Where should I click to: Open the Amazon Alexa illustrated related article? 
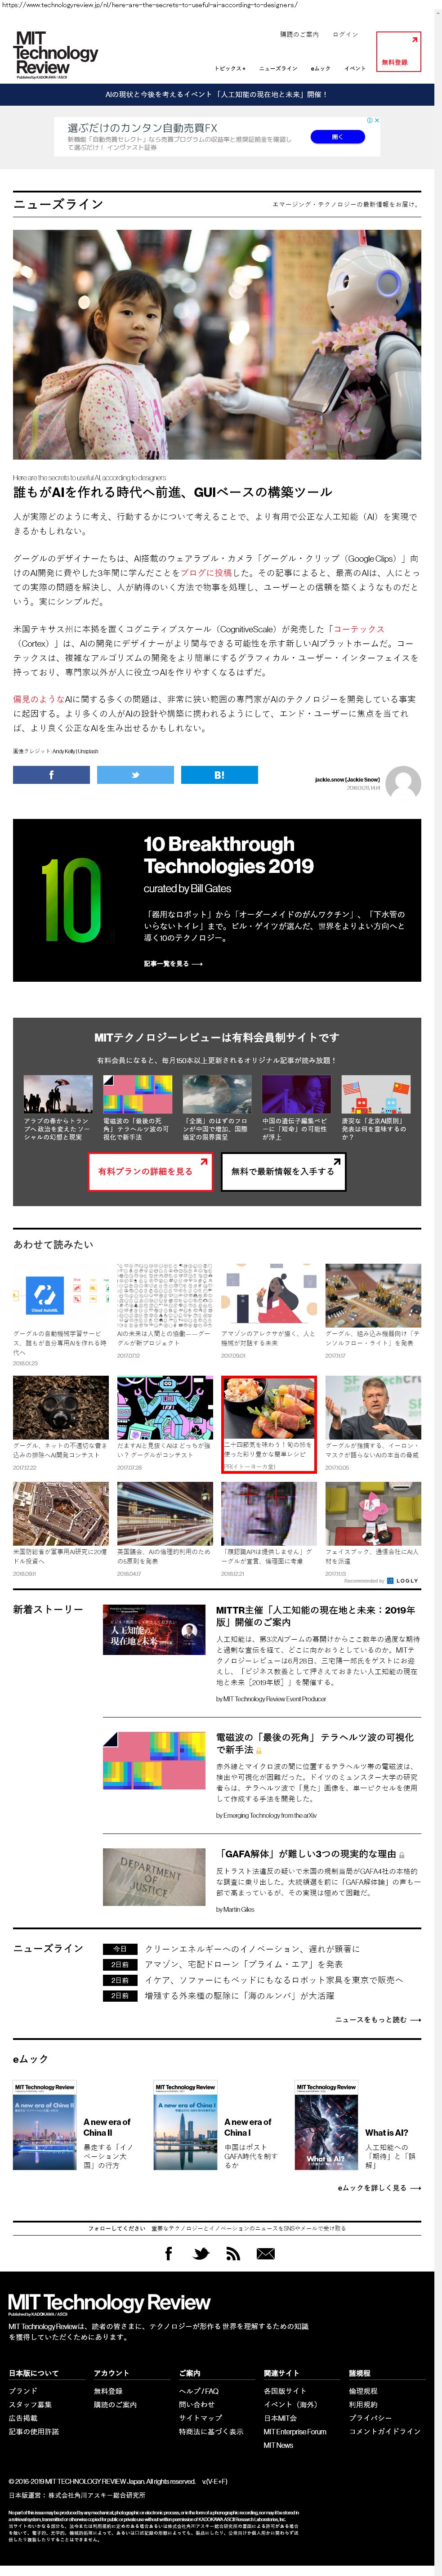tap(269, 1295)
